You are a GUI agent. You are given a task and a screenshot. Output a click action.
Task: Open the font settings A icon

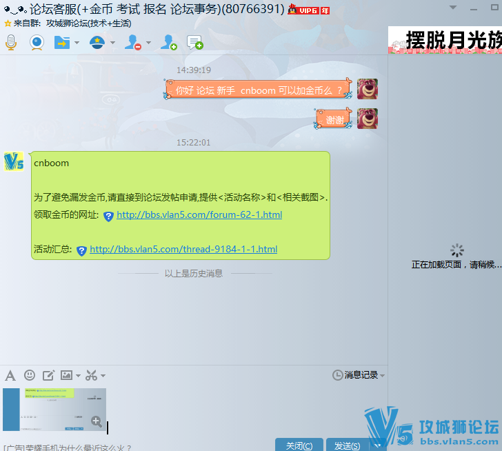click(10, 375)
